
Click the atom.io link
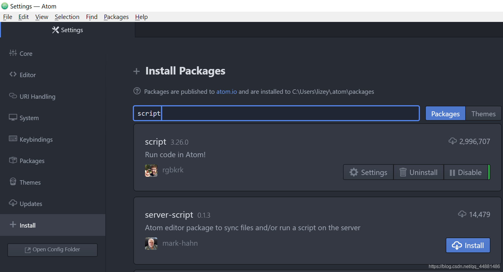click(226, 92)
